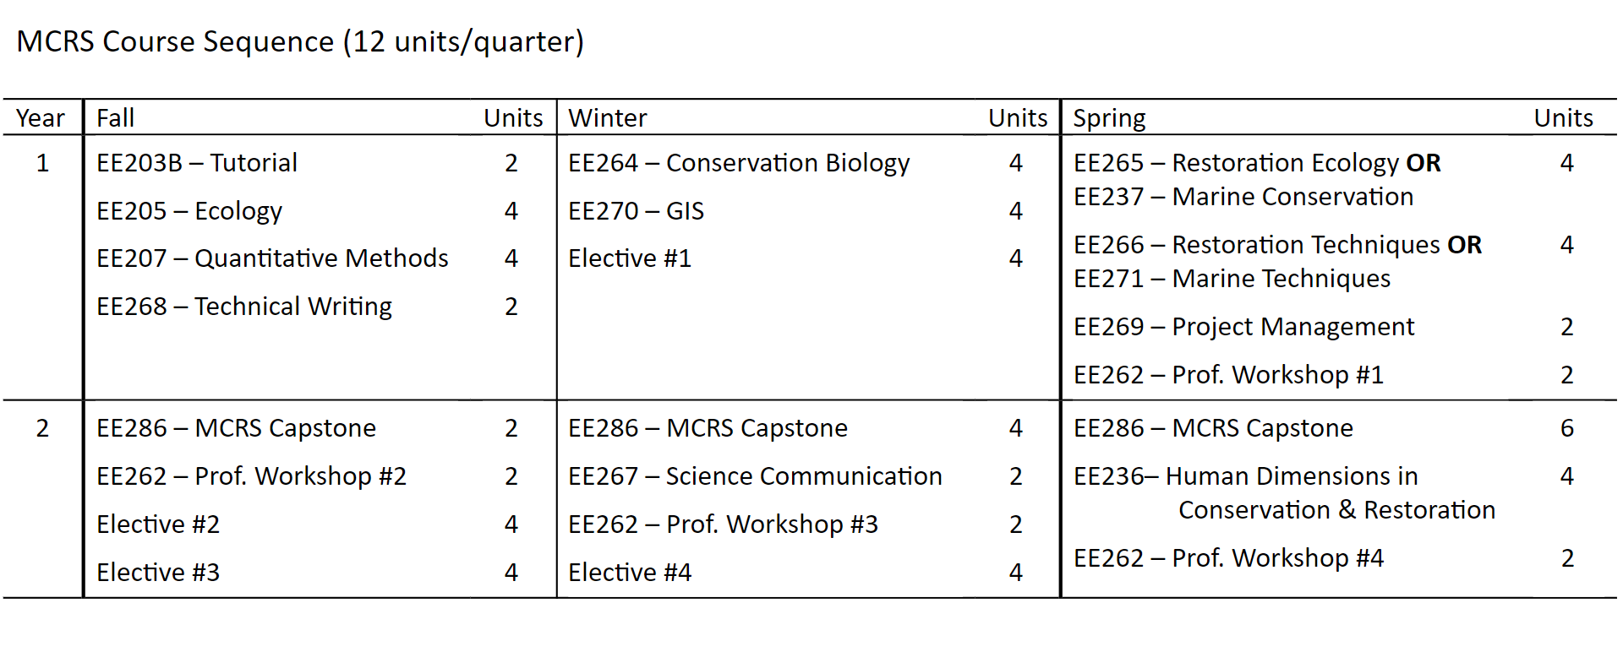Select EE269 – Project Management
This screenshot has height=652, width=1623.
tap(1243, 327)
